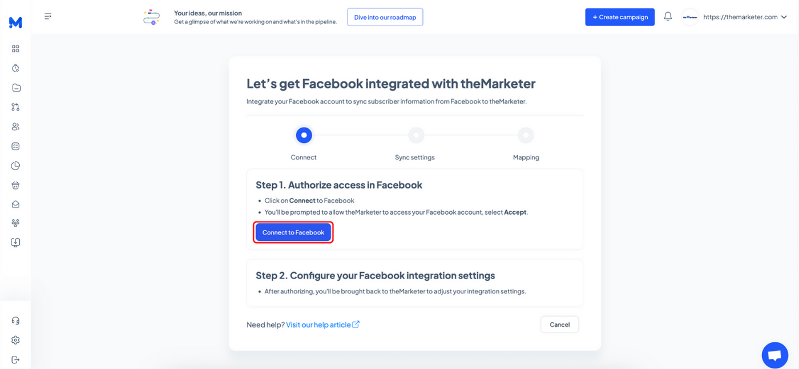Select the Mapping step indicator
This screenshot has width=799, height=369.
click(526, 136)
